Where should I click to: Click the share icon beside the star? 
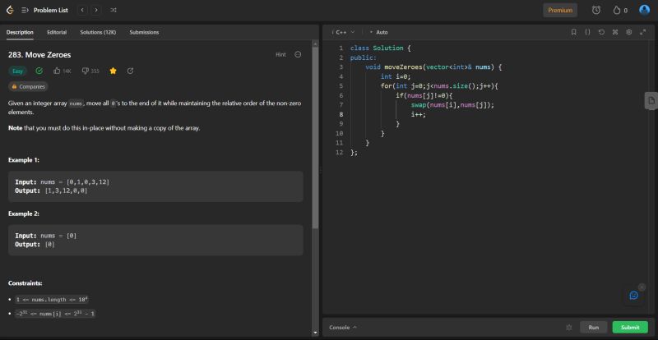coord(130,71)
